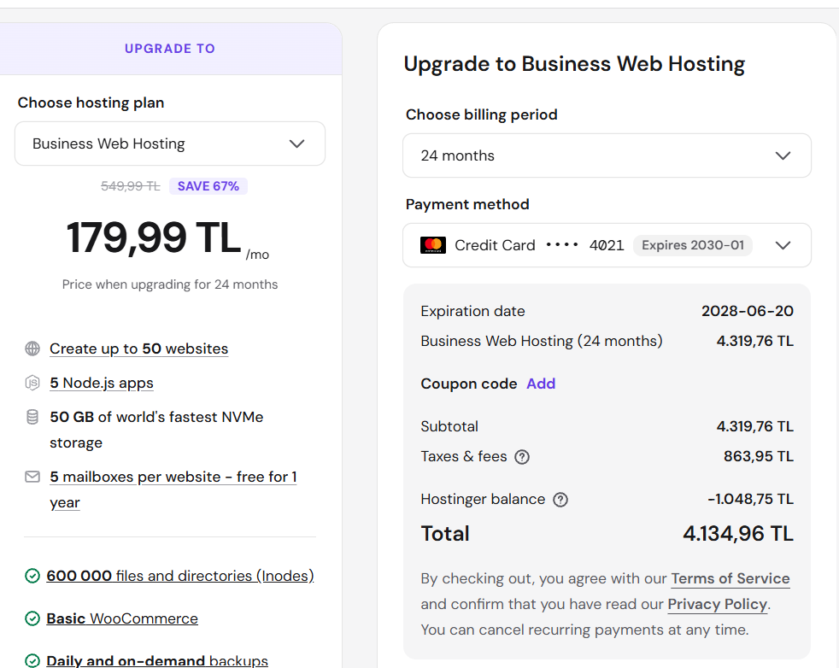Click the UPGRADE TO header

click(170, 49)
